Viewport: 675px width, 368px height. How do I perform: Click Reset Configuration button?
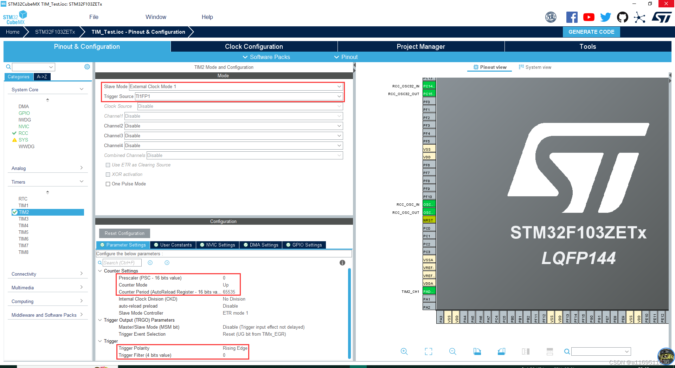pyautogui.click(x=124, y=233)
